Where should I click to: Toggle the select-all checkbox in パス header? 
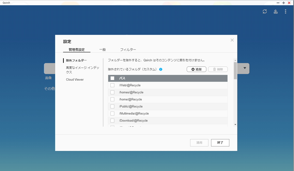(x=112, y=78)
